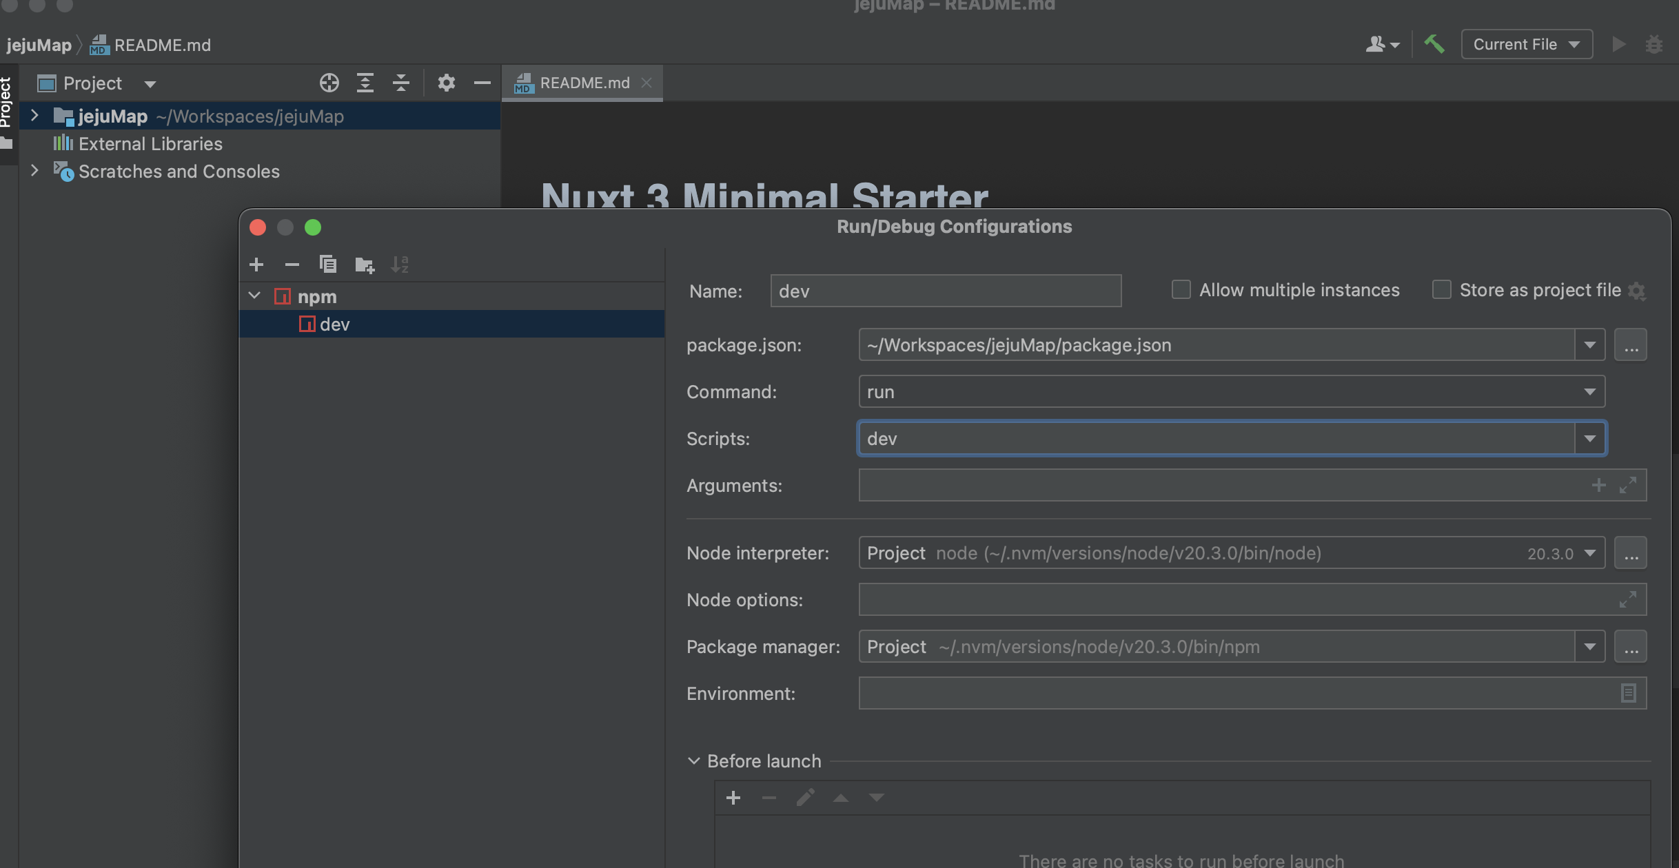This screenshot has width=1679, height=868.
Task: Enable Allow multiple instances checkbox
Action: point(1181,290)
